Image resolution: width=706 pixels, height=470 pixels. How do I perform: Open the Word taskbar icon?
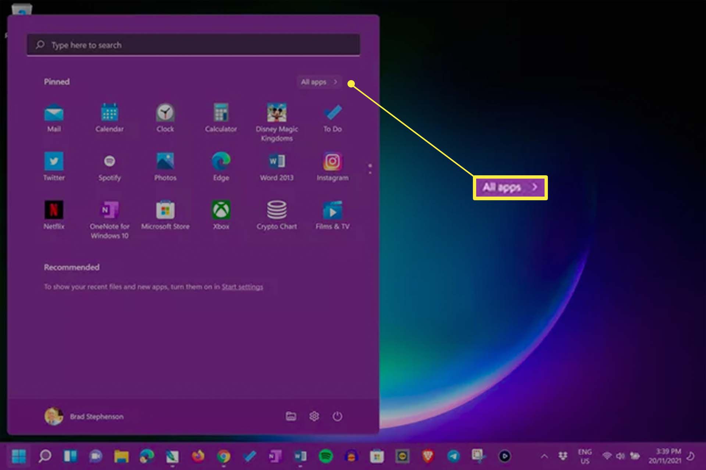pyautogui.click(x=300, y=456)
